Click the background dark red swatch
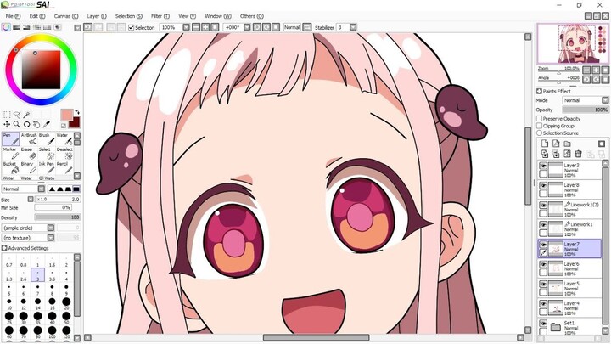This screenshot has height=344, width=611. coord(75,123)
